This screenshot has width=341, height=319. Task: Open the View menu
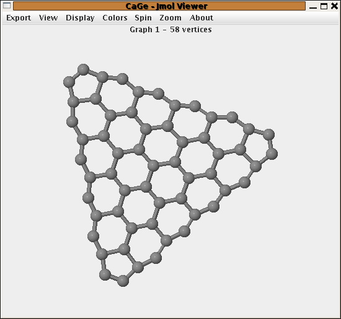(x=48, y=18)
